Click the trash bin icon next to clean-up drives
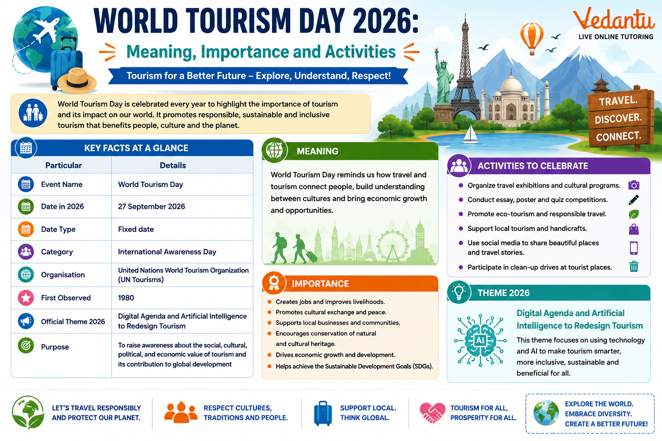The image size is (662, 441). point(634,267)
